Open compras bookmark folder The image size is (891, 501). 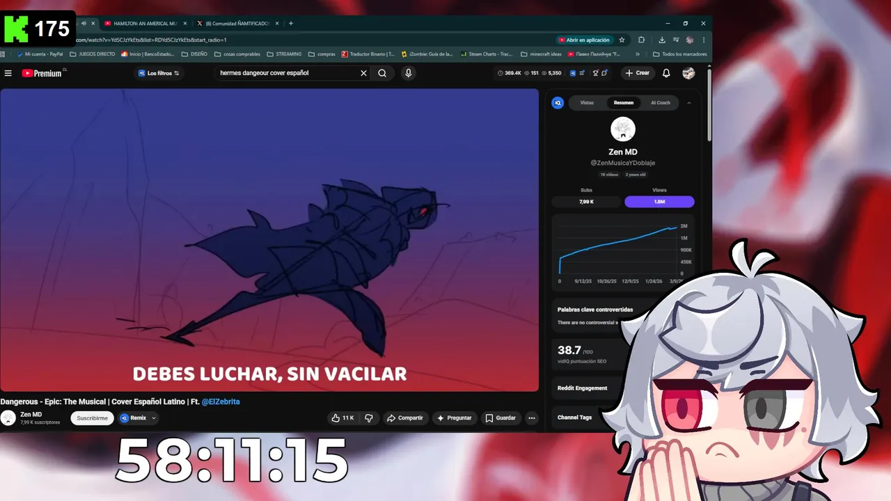coord(322,54)
